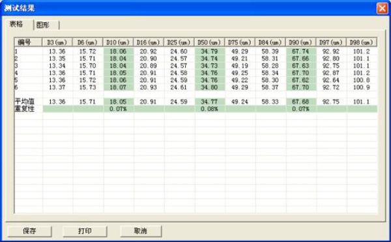Screen dimensions: 391x242
Task: Click the 34.77 average value cell
Action: 209,102
